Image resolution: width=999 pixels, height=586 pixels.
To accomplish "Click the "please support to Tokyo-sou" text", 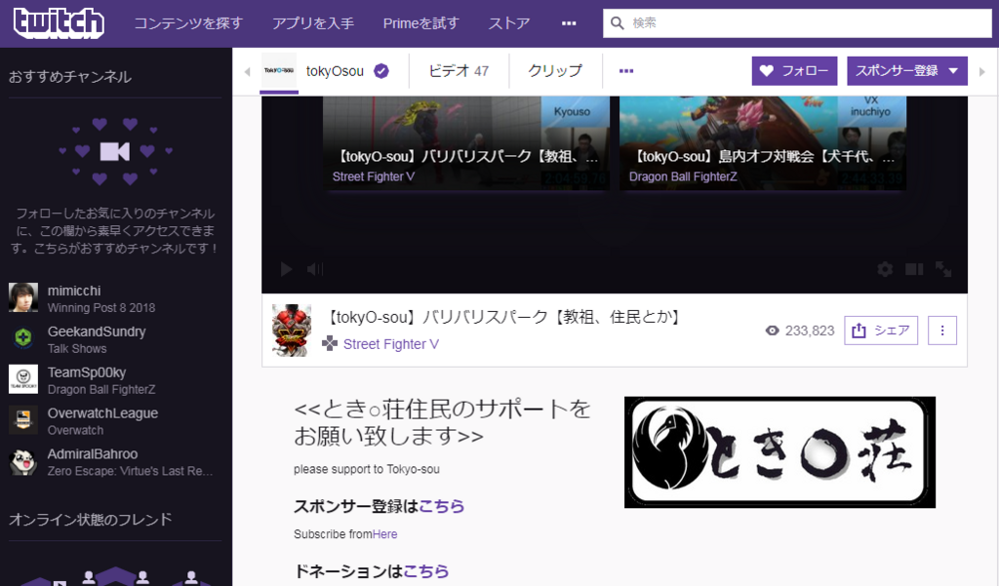I will coord(367,469).
